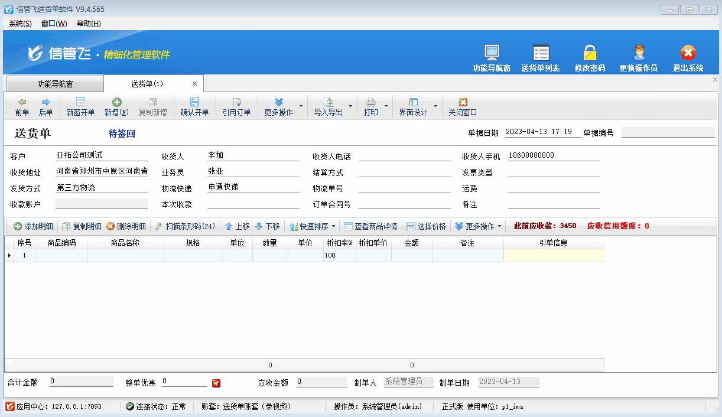Click 确认开单 save icon
The image size is (722, 417).
[194, 106]
